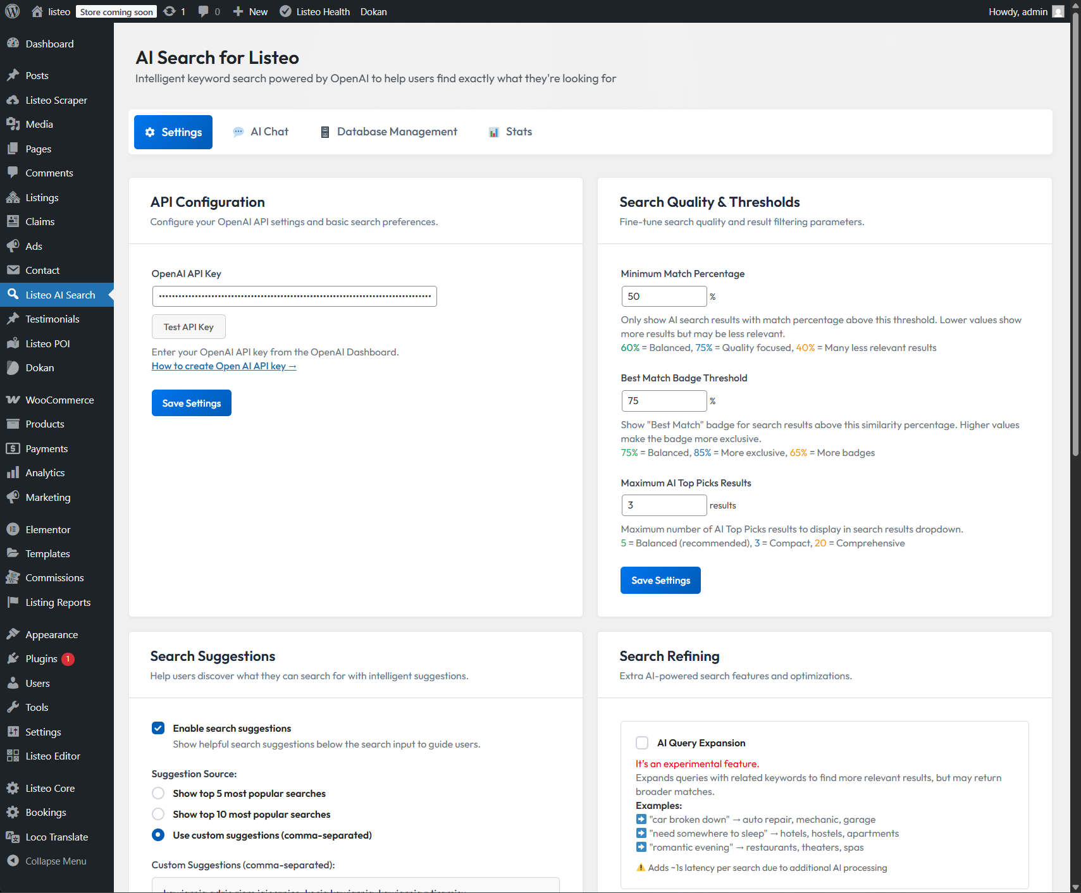Screen dimensions: 1081x893
Task: Click the Test API Key button
Action: click(x=188, y=327)
